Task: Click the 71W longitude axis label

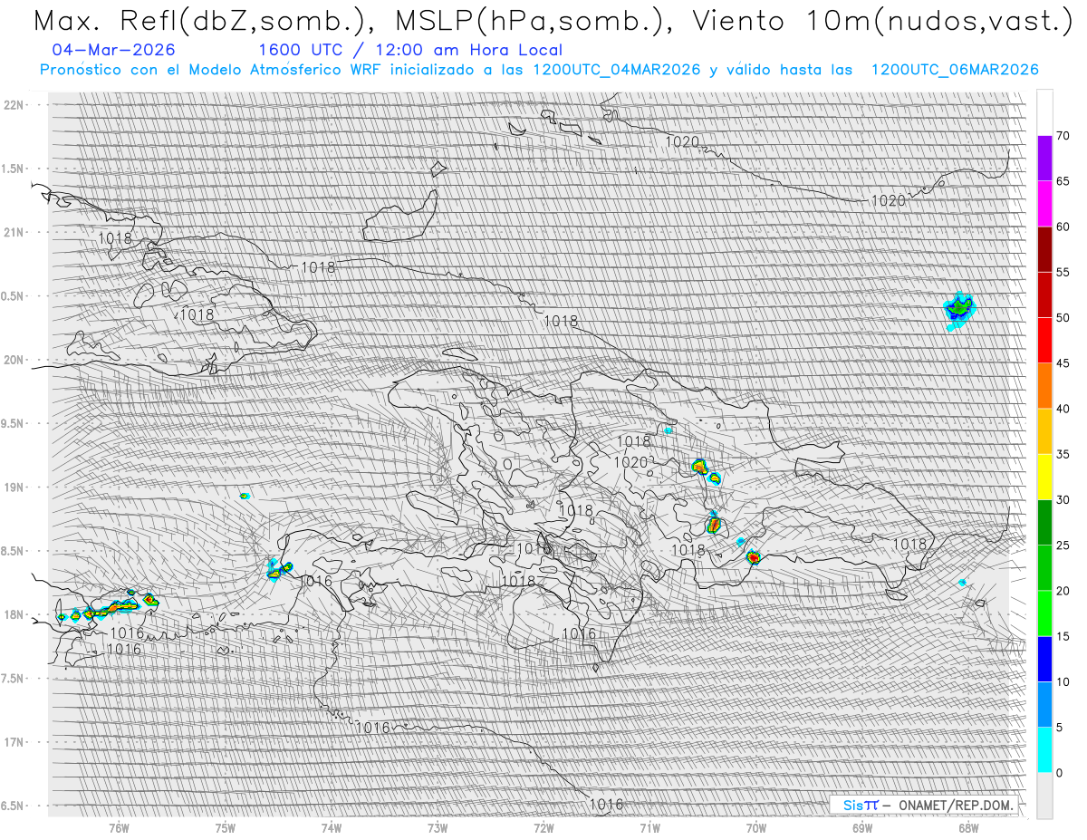Action: coord(649,828)
